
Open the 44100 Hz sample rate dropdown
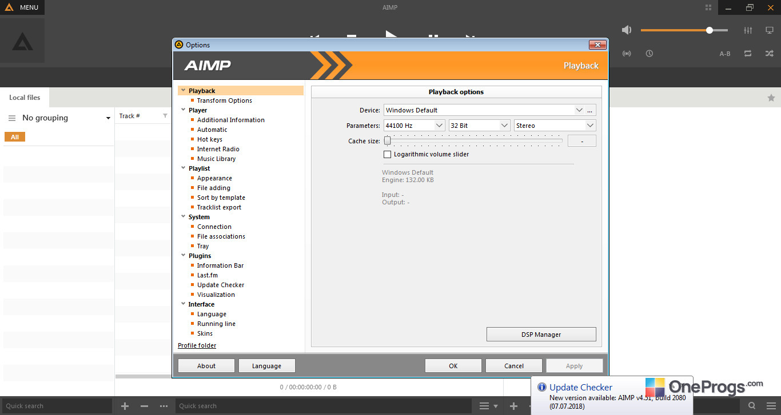coord(415,126)
